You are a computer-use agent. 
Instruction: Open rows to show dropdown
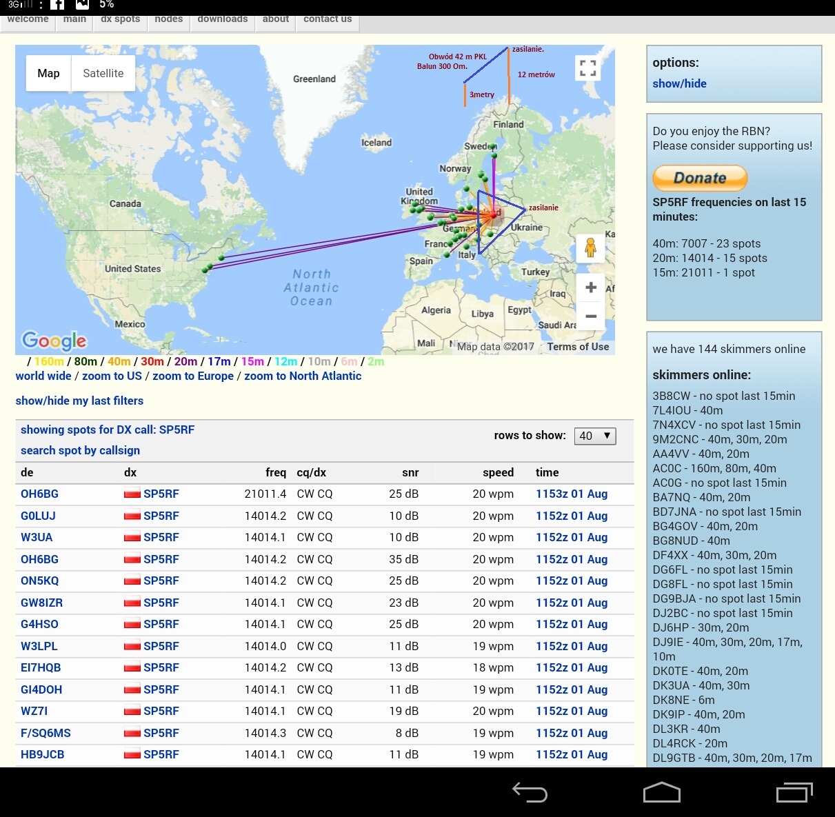pos(594,436)
